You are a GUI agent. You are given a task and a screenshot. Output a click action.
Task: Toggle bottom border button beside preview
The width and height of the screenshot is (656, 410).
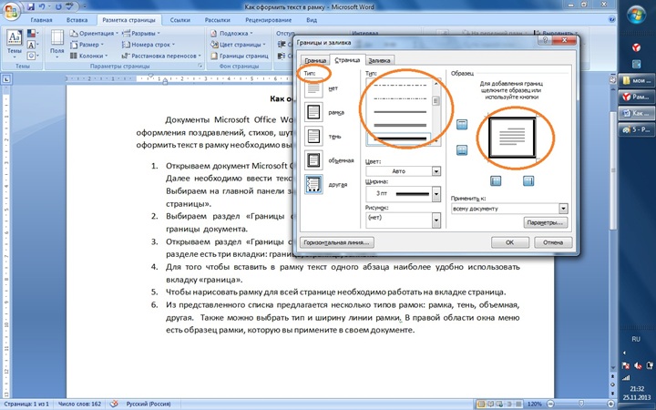point(462,150)
